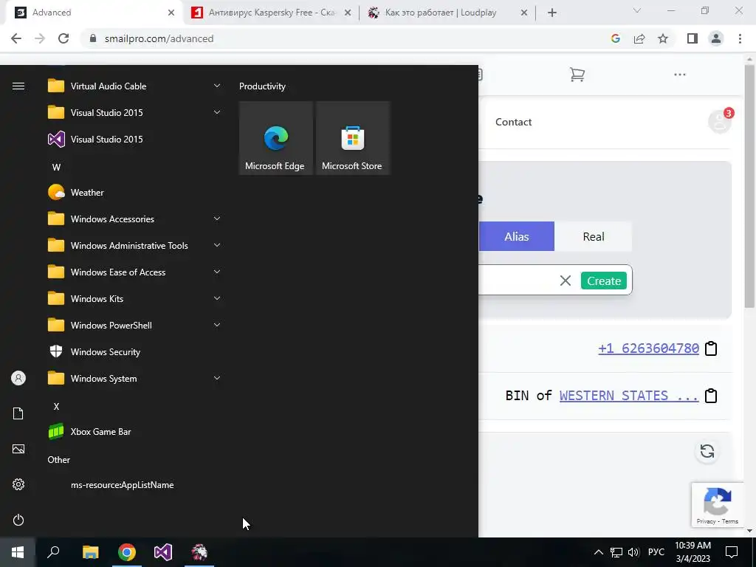756x567 pixels.
Task: Open shopping cart icon on Smailpro page
Action: coord(577,75)
